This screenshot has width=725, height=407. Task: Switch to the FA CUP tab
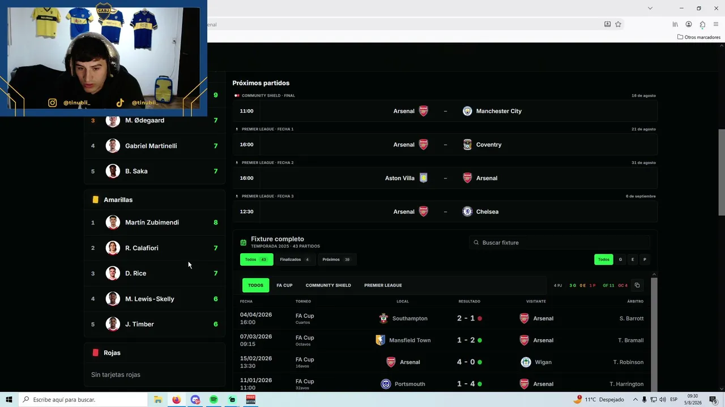(x=284, y=285)
